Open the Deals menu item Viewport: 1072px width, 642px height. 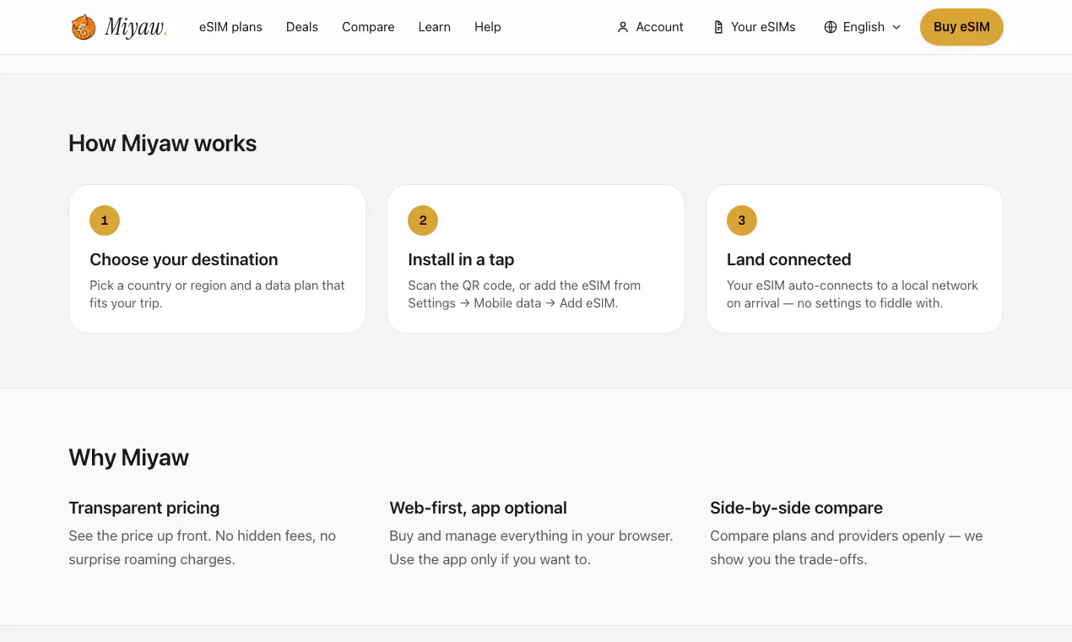pos(302,27)
